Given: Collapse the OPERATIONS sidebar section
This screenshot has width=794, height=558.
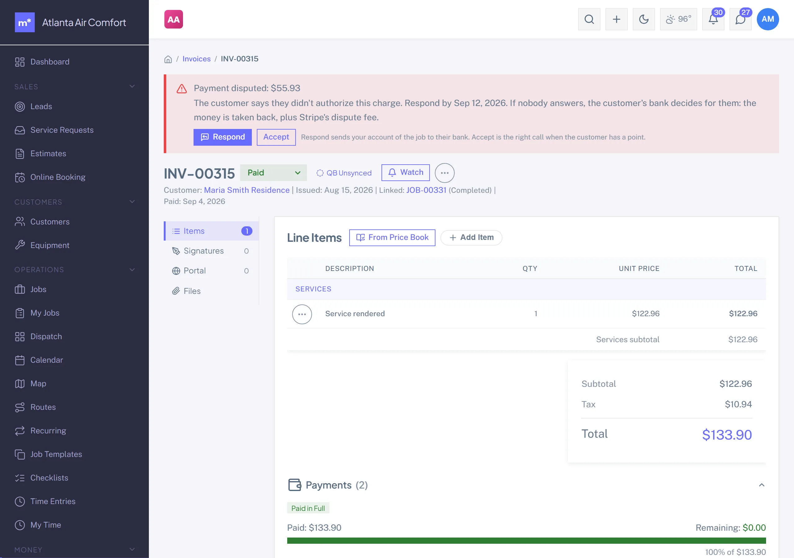Looking at the screenshot, I should click(x=132, y=270).
